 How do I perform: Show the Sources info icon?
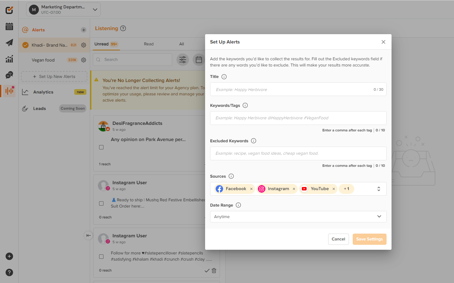231,176
